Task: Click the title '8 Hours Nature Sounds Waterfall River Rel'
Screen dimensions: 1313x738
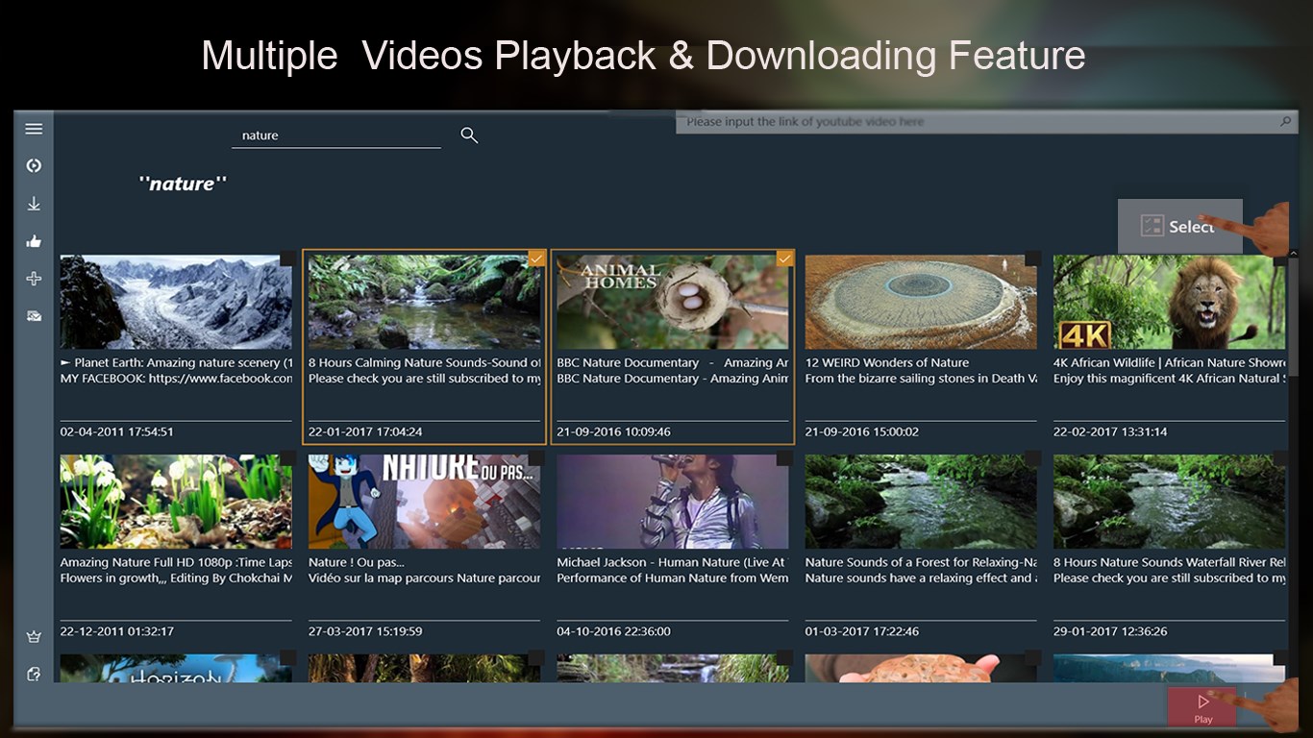Action: pos(1170,563)
